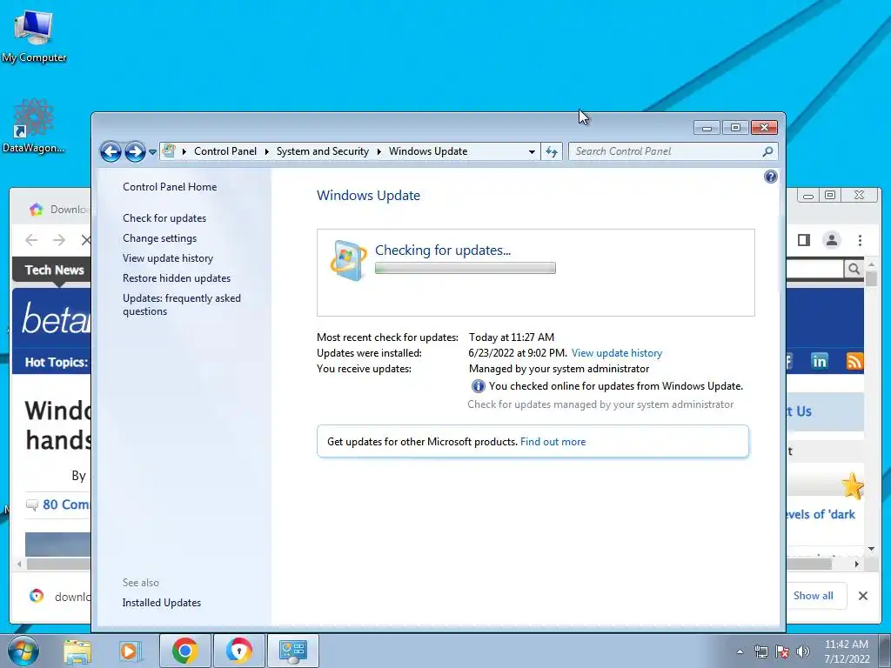This screenshot has height=668, width=891.
Task: Open Restore hidden updates link
Action: click(177, 278)
